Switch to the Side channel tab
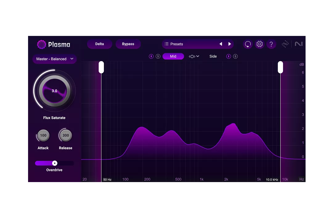Screen dimensions: 333x218 coord(213,56)
